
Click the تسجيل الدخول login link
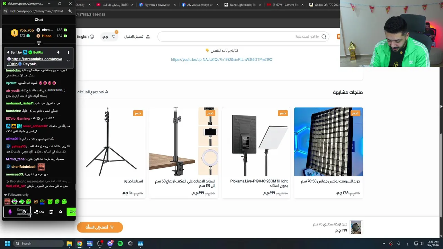(137, 37)
